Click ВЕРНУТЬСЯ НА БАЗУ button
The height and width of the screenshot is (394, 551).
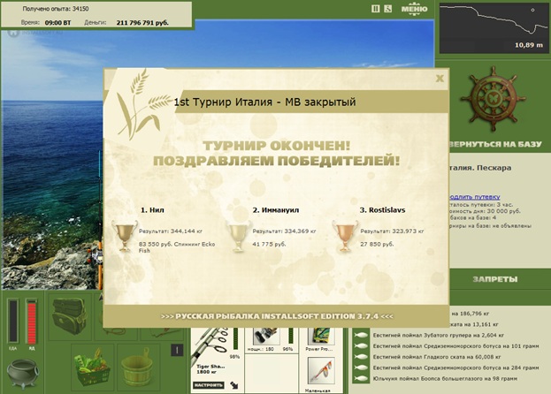pyautogui.click(x=495, y=144)
